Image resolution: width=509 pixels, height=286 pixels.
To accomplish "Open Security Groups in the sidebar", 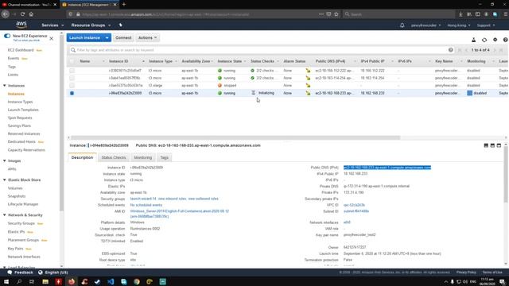I will pyautogui.click(x=21, y=223).
